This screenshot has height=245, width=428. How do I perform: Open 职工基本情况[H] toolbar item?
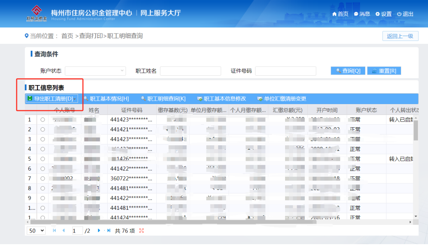pos(106,99)
